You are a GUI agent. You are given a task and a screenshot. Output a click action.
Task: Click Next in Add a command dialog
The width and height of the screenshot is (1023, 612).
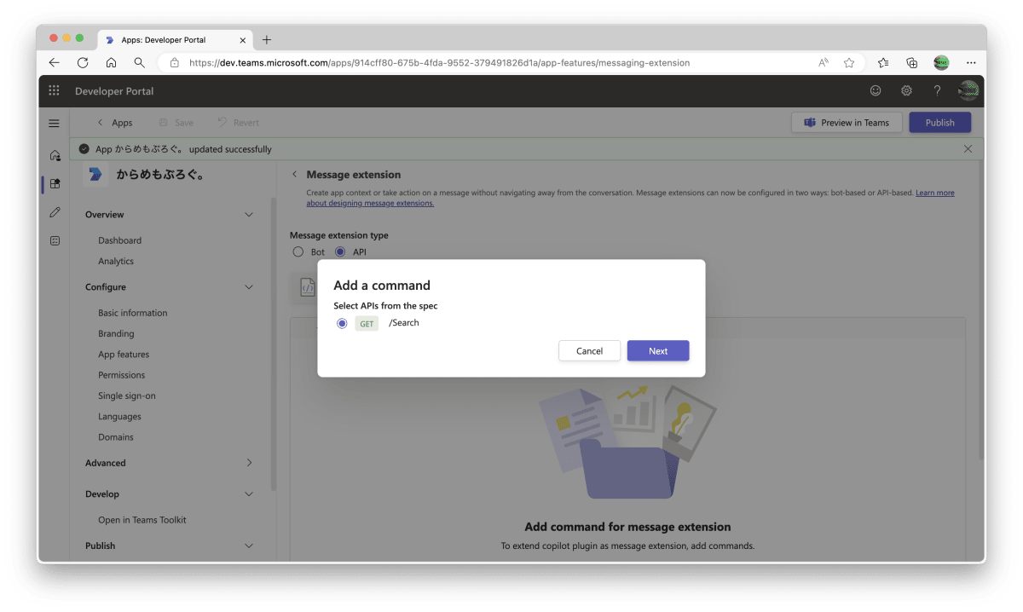click(658, 351)
